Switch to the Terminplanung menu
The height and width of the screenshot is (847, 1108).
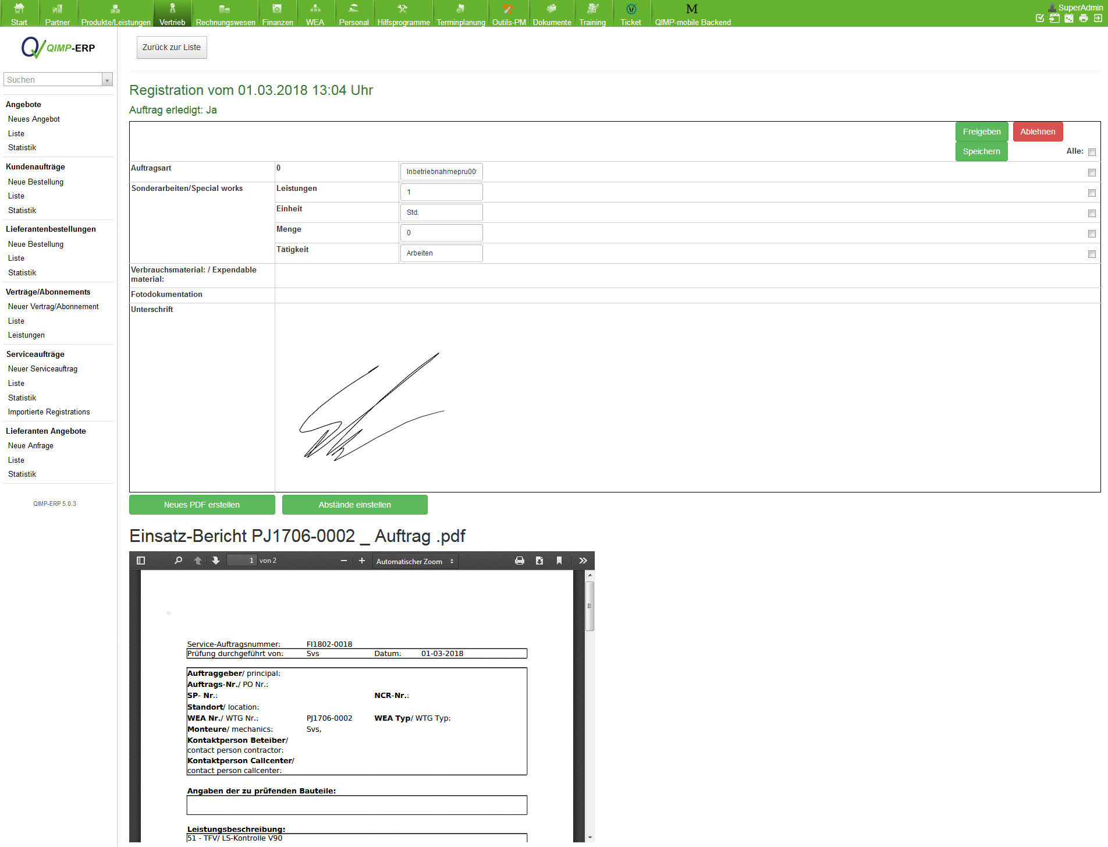coord(460,14)
